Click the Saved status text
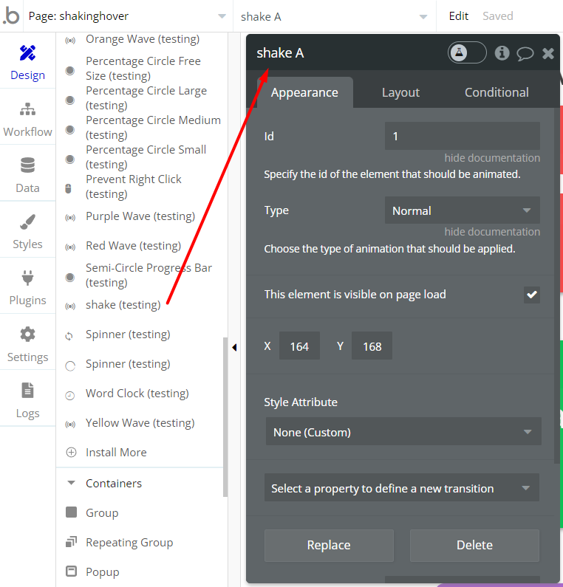The image size is (563, 587). click(497, 16)
